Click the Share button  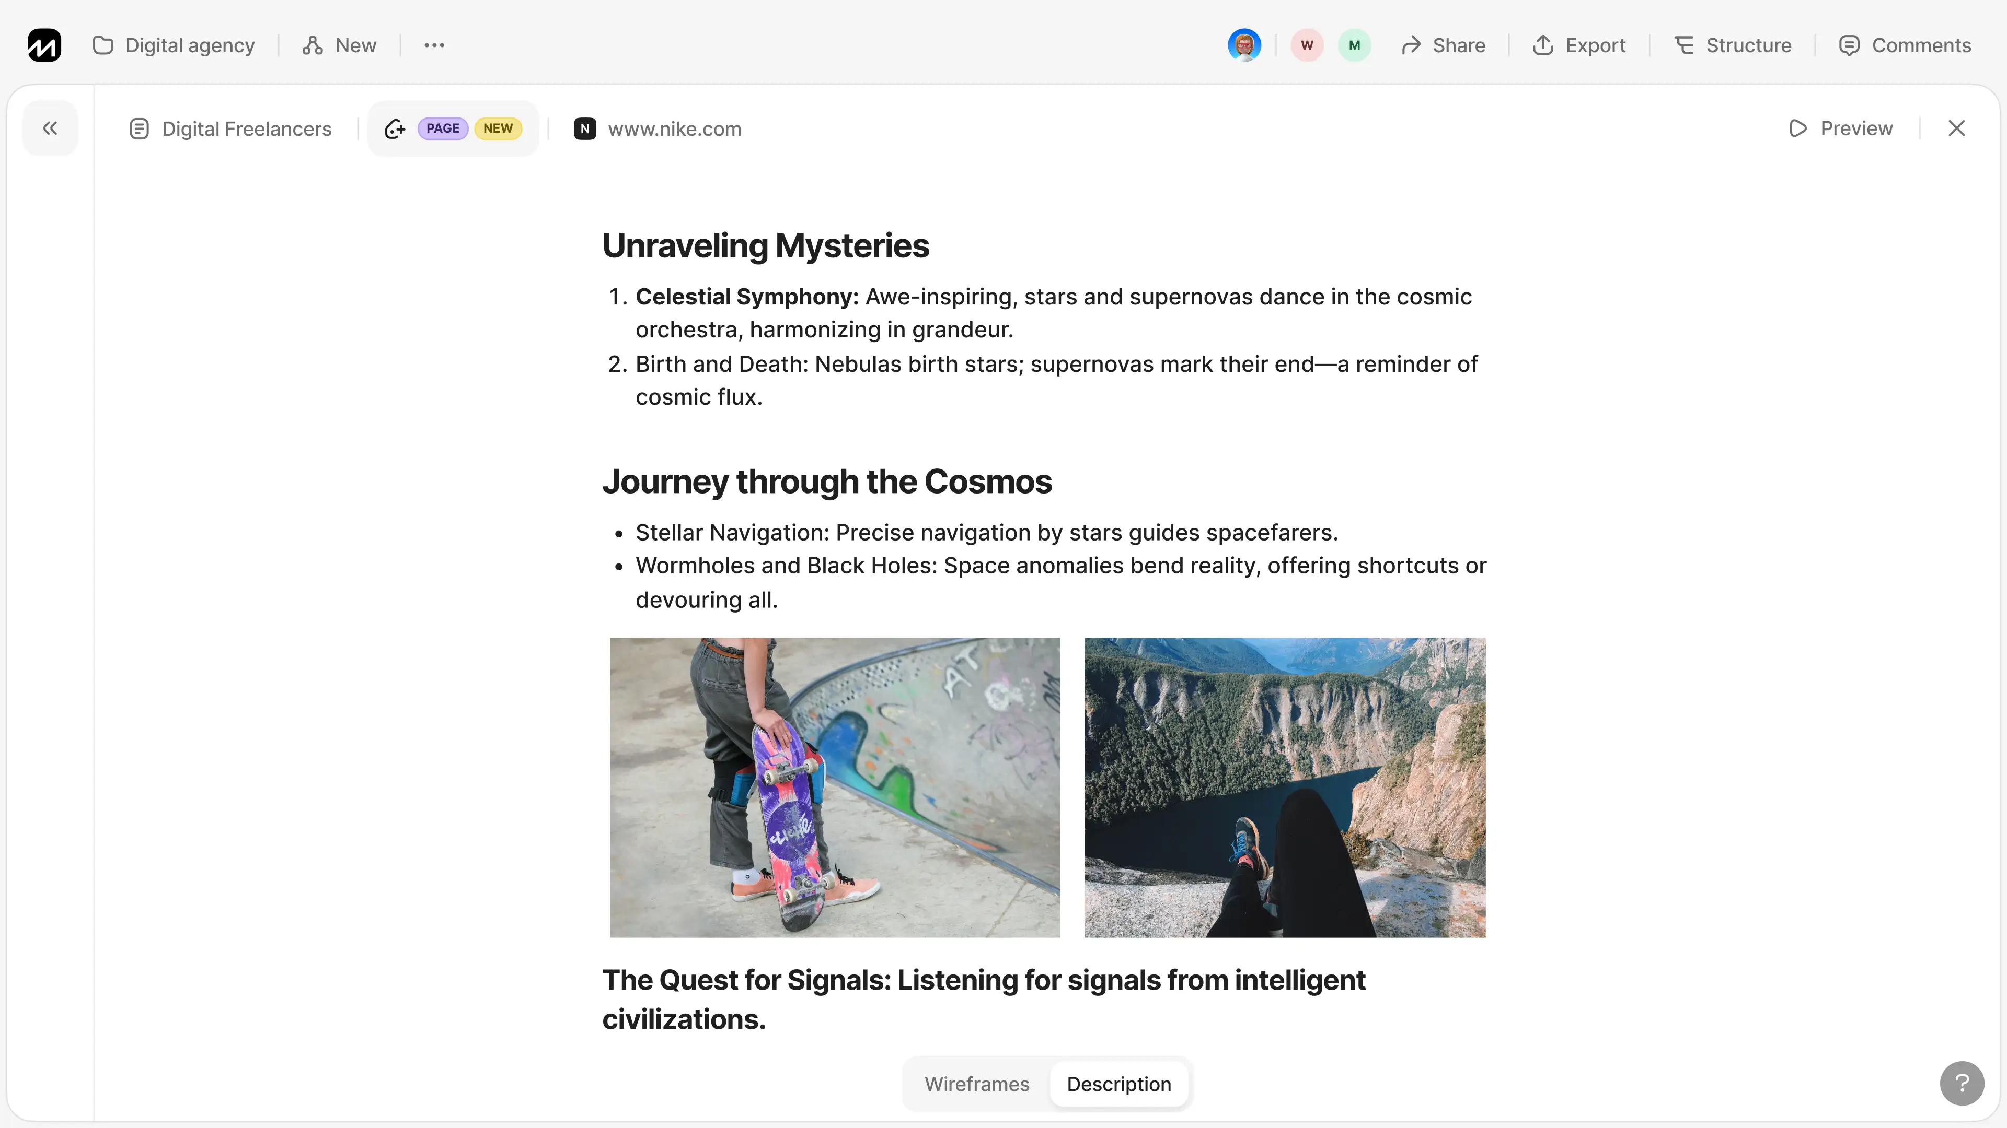1443,44
